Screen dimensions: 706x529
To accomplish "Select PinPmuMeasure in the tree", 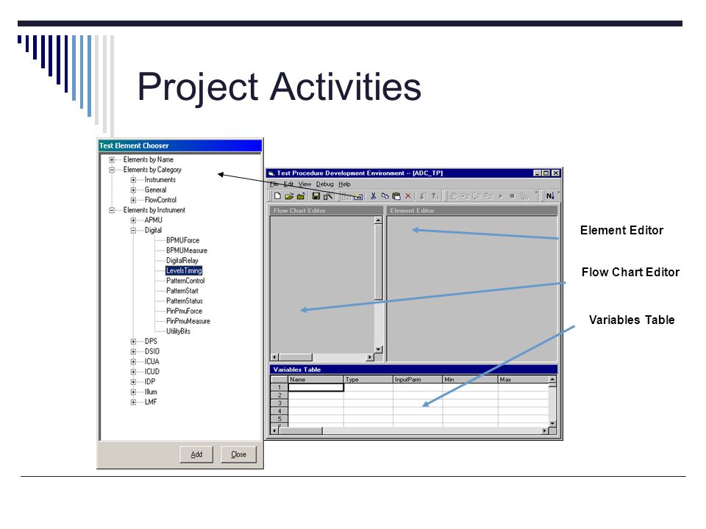I will (x=188, y=321).
